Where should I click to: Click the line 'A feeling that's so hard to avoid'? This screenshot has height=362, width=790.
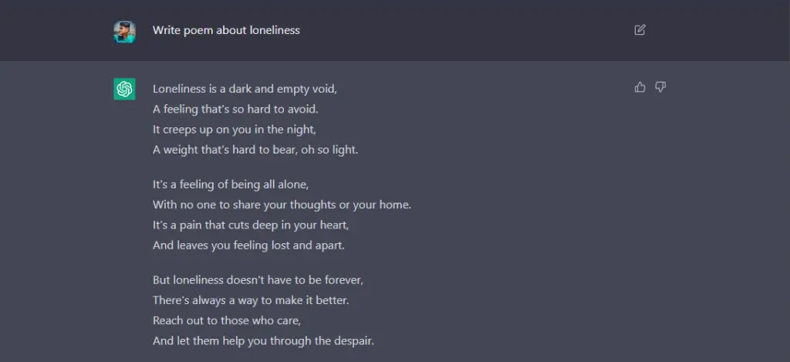[235, 109]
